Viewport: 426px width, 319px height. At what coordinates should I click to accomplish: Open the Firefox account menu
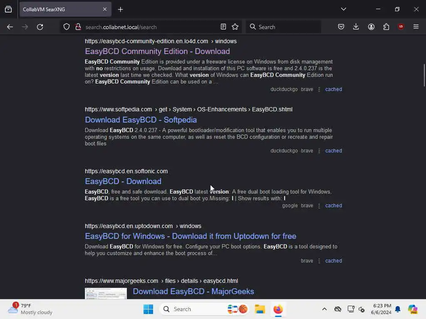[x=371, y=27]
